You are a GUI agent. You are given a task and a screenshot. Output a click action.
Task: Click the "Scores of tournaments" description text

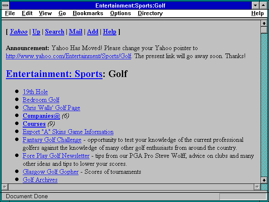[113, 172]
